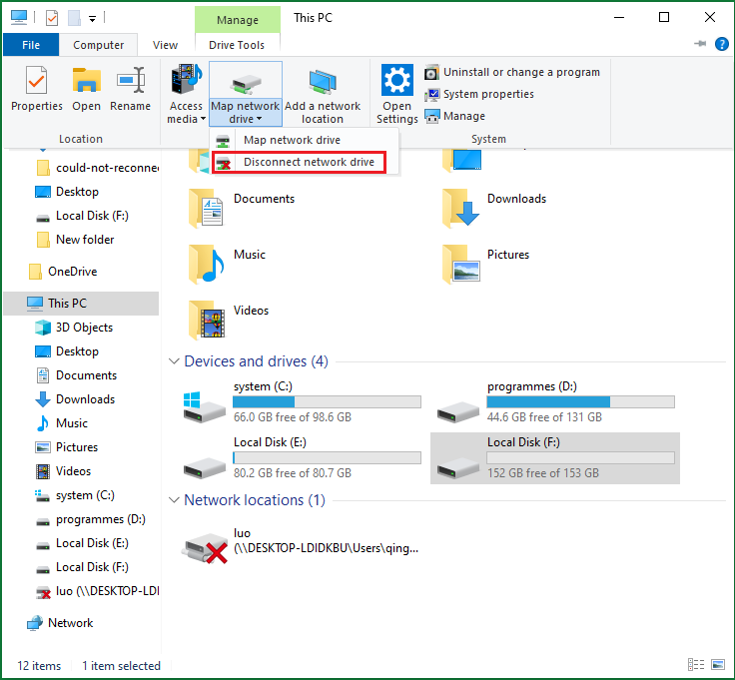Screen dimensions: 735x680
Task: Click the Properties ribbon icon
Action: pos(37,90)
